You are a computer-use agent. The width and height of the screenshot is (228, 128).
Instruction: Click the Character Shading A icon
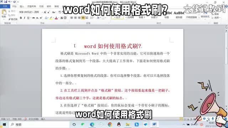pyautogui.click(x=62, y=18)
